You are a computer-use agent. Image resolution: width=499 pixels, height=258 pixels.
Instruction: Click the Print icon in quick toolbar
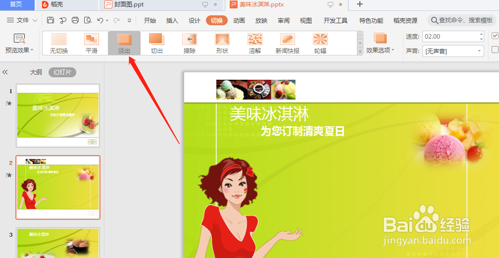(x=75, y=20)
